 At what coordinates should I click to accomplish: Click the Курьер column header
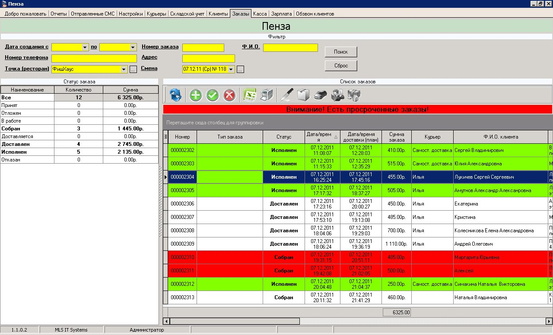click(x=432, y=137)
